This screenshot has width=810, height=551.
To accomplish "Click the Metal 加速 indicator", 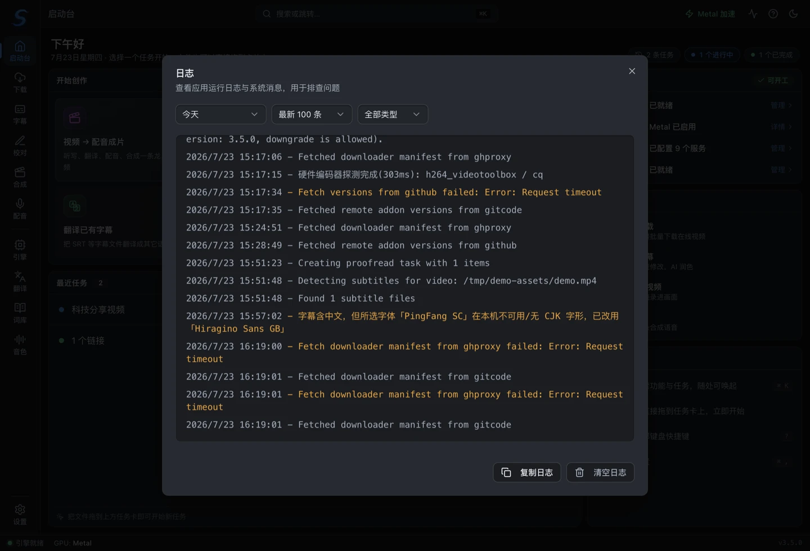I will (x=710, y=13).
